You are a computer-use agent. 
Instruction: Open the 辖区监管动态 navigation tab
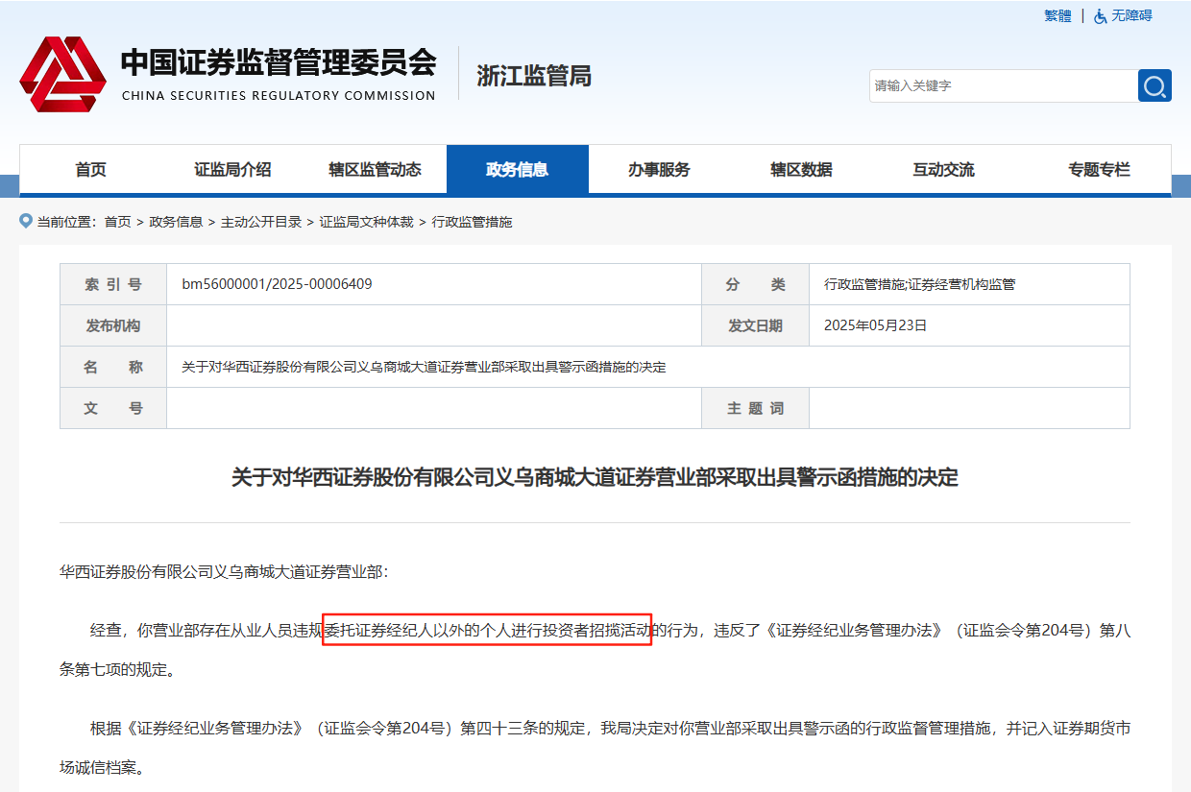point(376,170)
